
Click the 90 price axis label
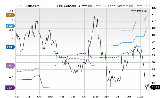pos(153,49)
